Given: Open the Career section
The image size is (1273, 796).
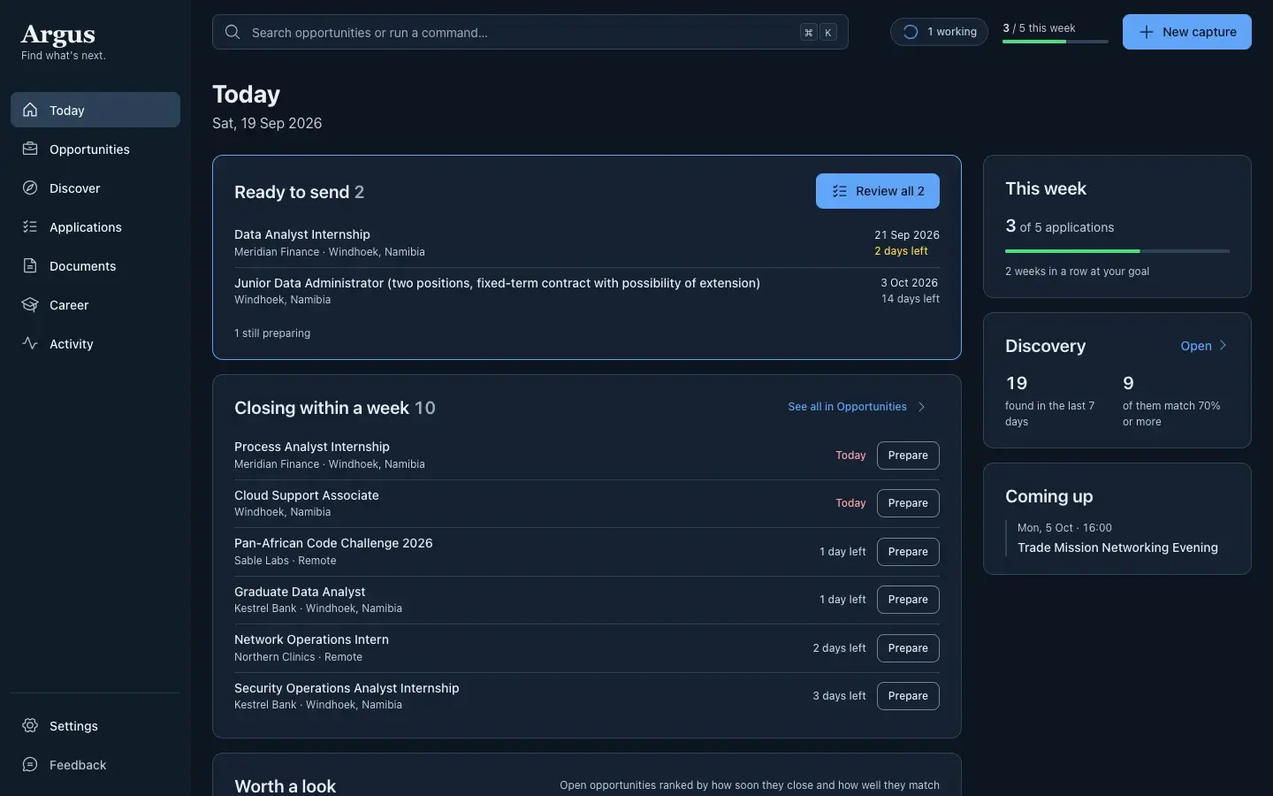Looking at the screenshot, I should tap(95, 304).
